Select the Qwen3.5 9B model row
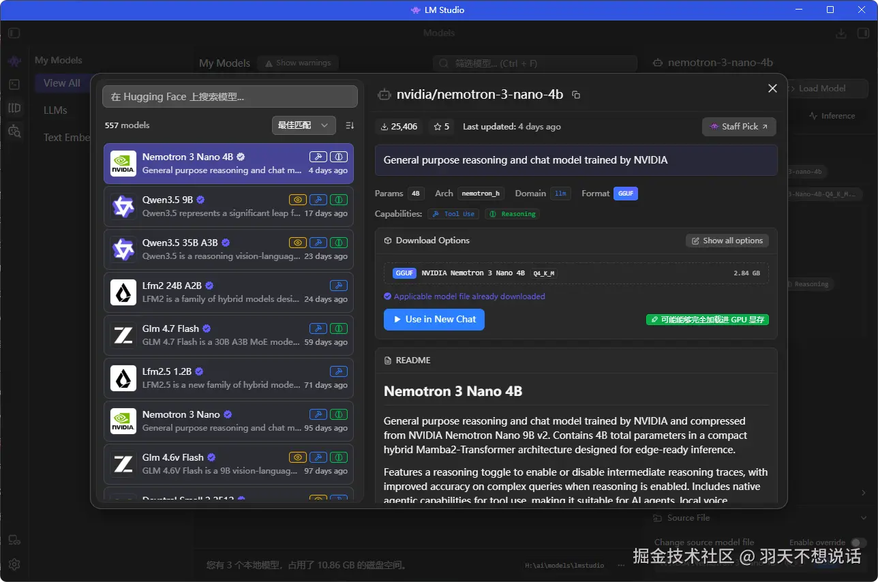The image size is (878, 582). click(228, 206)
